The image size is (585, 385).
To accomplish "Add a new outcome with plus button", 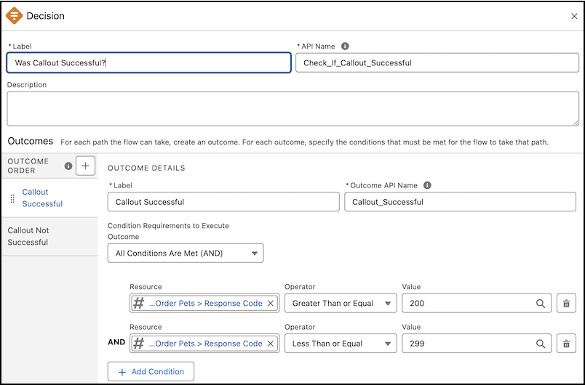I will coord(85,166).
